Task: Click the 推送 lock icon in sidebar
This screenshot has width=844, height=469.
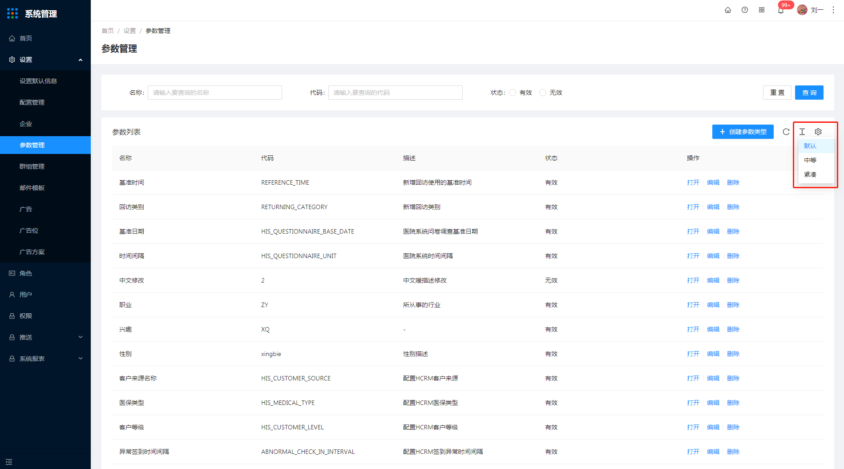Action: [12, 337]
